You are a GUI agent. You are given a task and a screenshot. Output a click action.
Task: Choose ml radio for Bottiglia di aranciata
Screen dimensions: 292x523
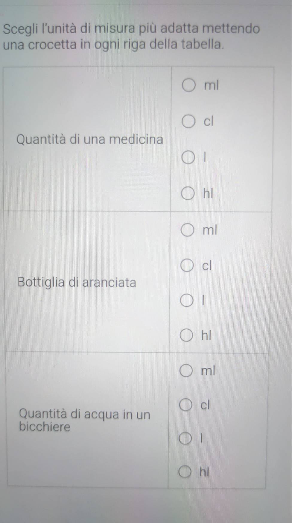click(187, 230)
